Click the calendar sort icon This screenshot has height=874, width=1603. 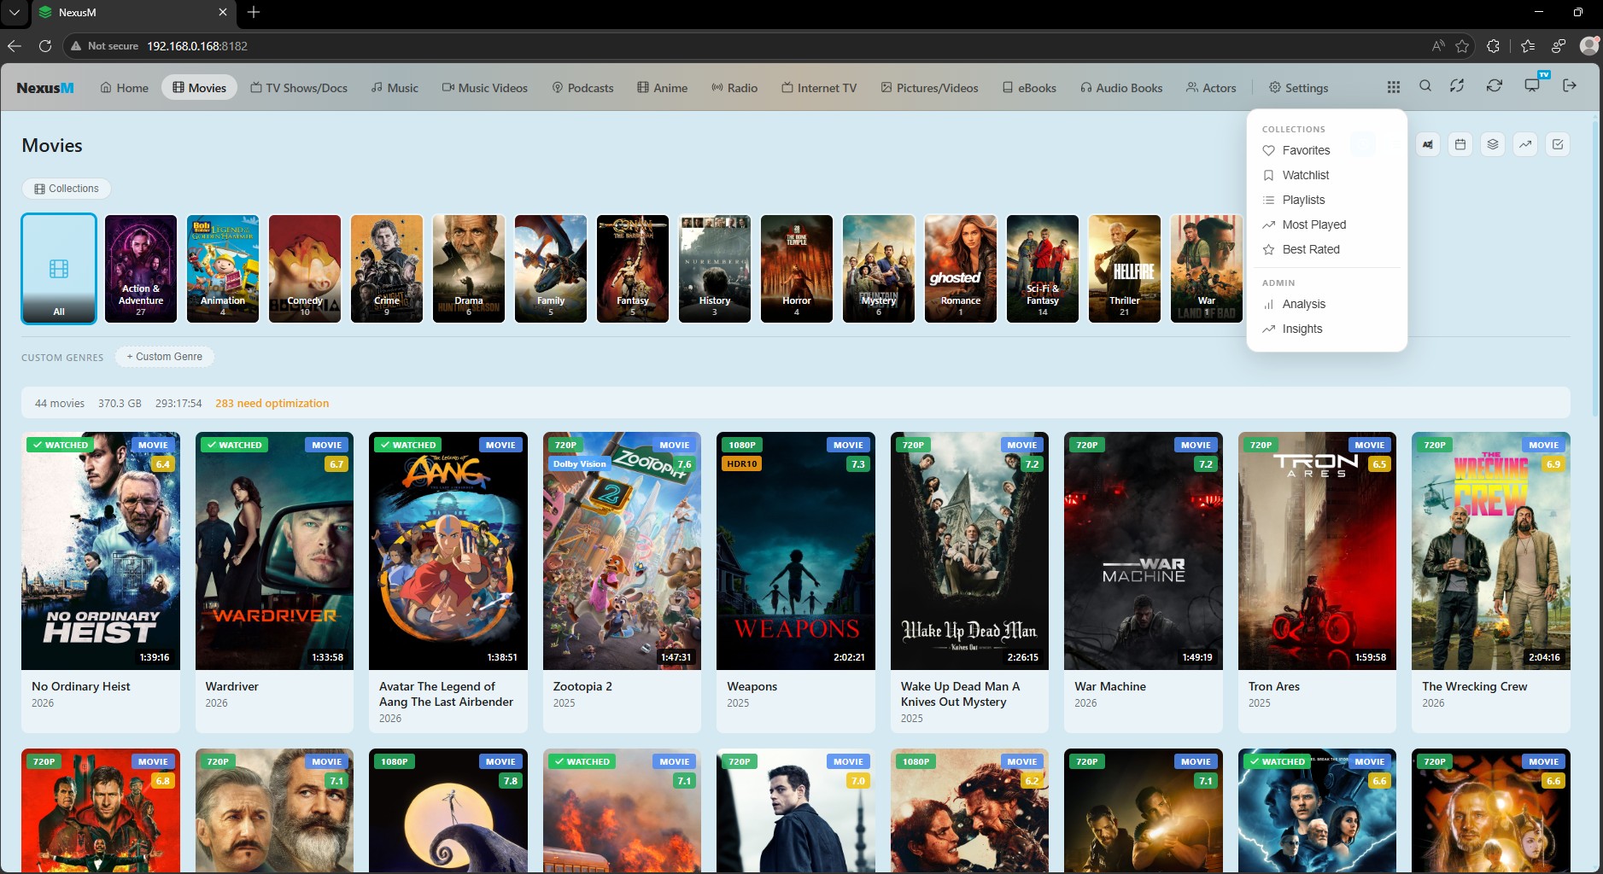coord(1460,144)
